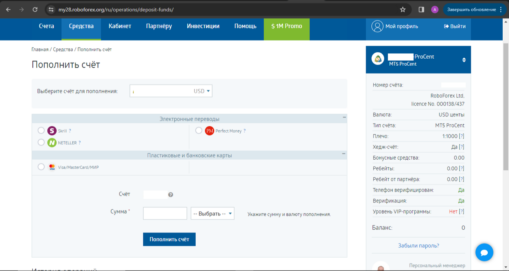
Task: Open the Помощь menu
Action: [245, 26]
